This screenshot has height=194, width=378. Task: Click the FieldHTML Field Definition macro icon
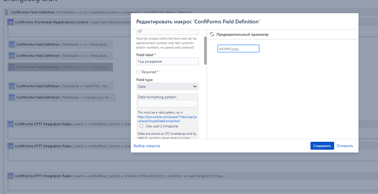(12, 86)
